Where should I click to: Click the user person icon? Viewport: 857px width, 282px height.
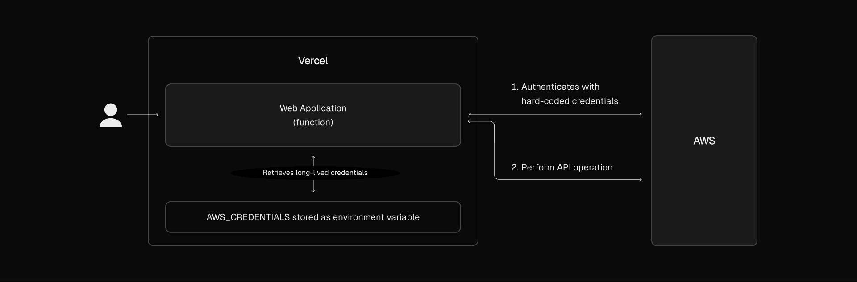click(x=111, y=115)
